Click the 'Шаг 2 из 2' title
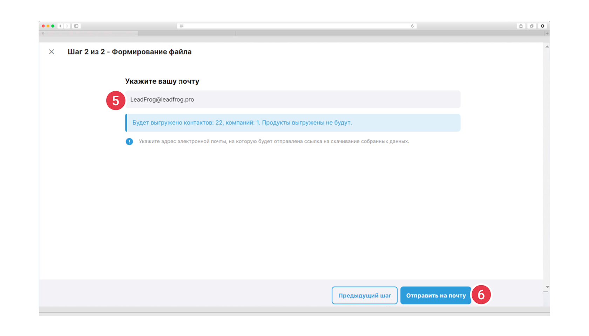 [x=129, y=52]
